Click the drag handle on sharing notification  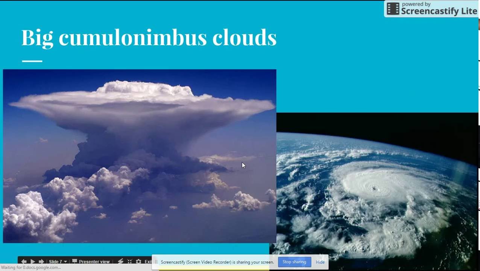(156, 262)
